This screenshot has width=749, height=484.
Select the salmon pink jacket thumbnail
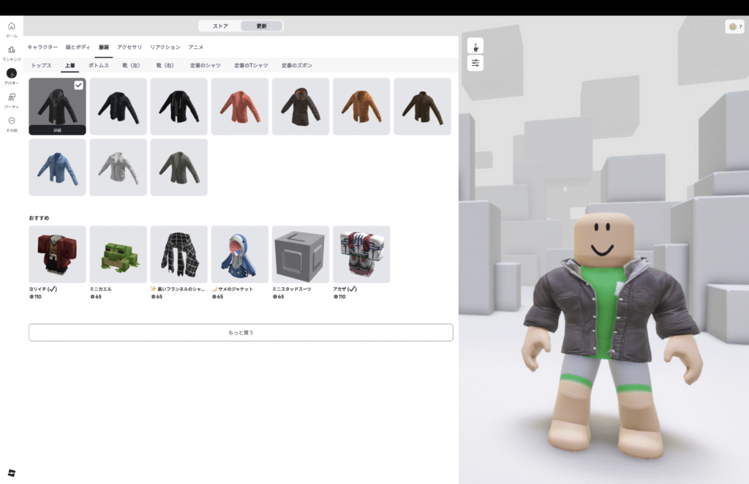pos(240,107)
